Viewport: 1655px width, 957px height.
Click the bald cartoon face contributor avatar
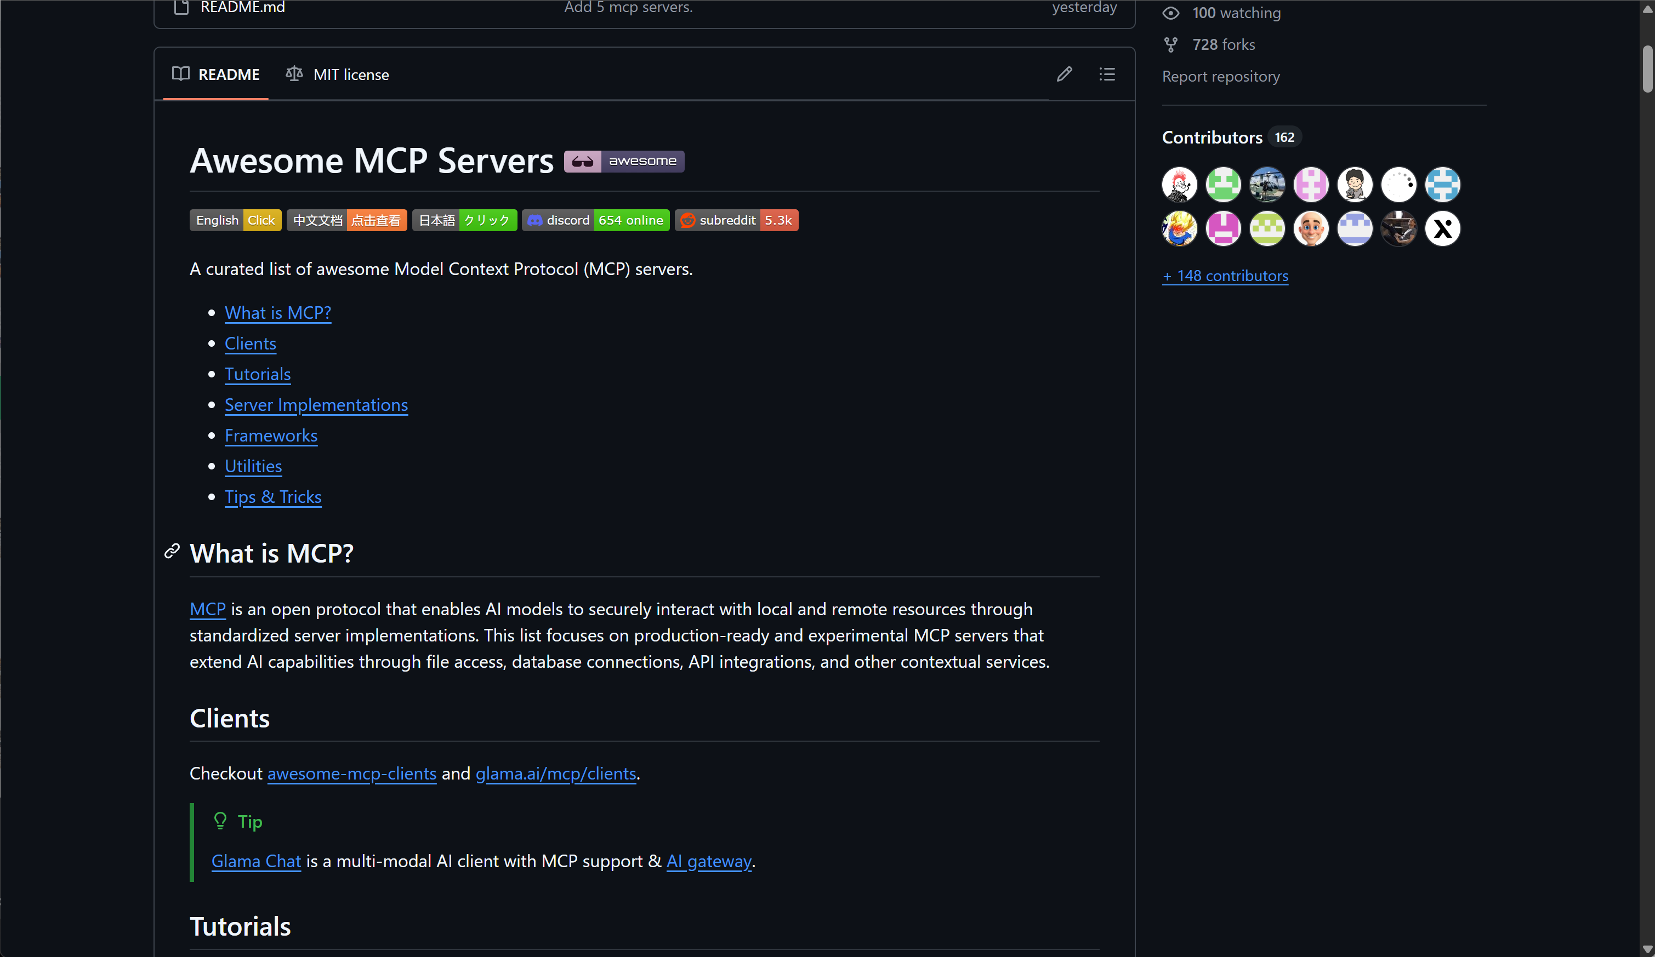(x=1311, y=228)
